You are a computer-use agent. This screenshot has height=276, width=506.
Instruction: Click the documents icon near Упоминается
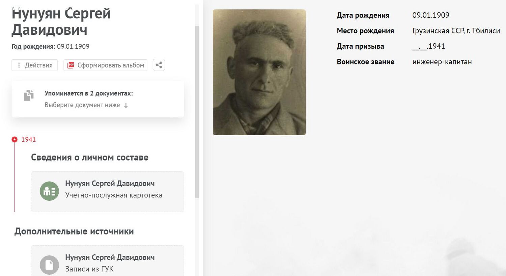29,95
